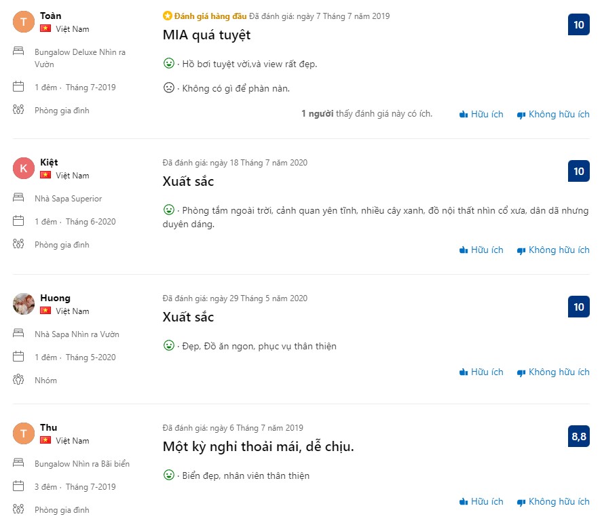Click Hữu ích thumbs-up on Toàn's review
The height and width of the screenshot is (525, 602).
[x=481, y=115]
